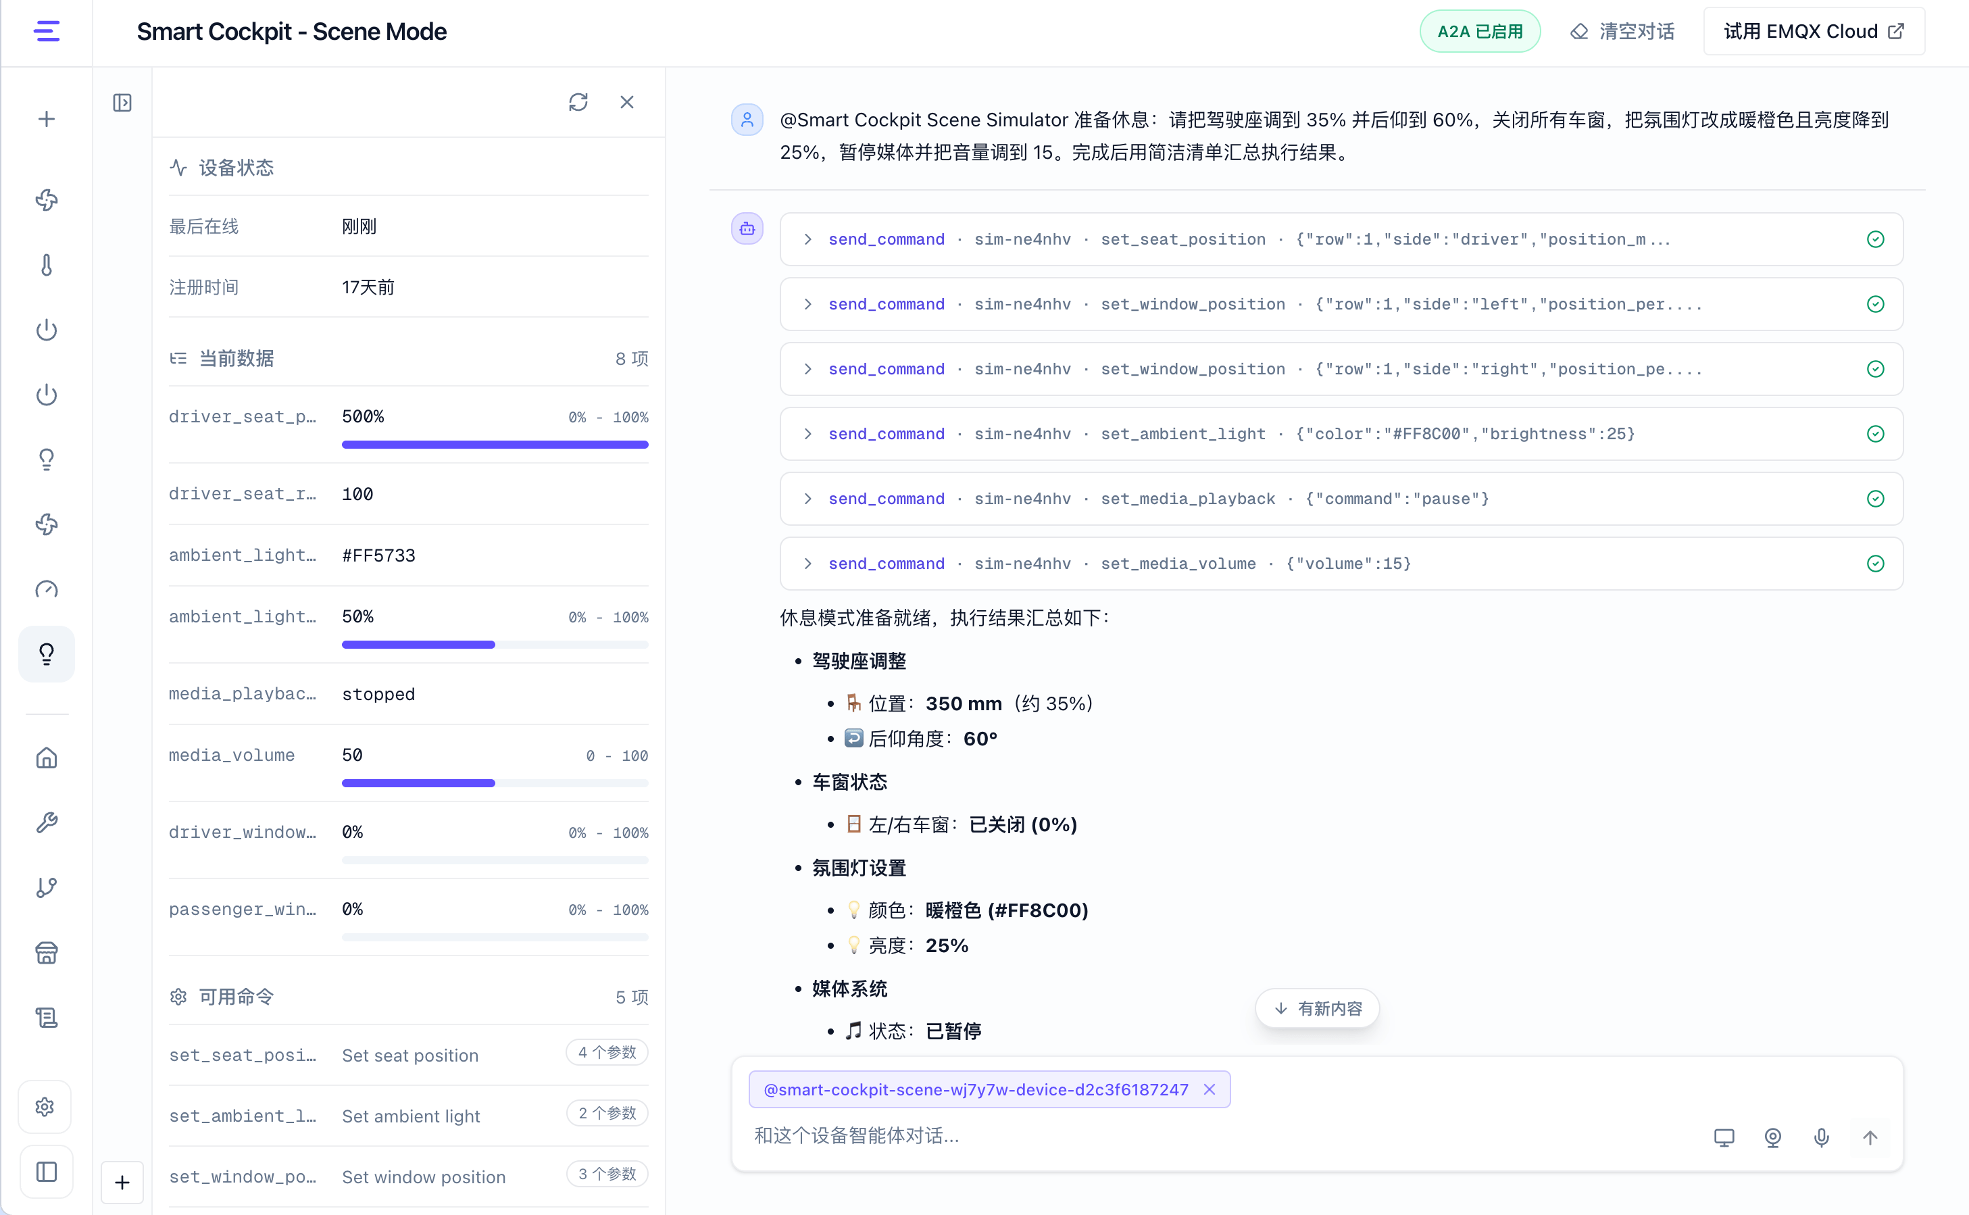
Task: Click the driver_seat_position progress bar
Action: coord(495,445)
